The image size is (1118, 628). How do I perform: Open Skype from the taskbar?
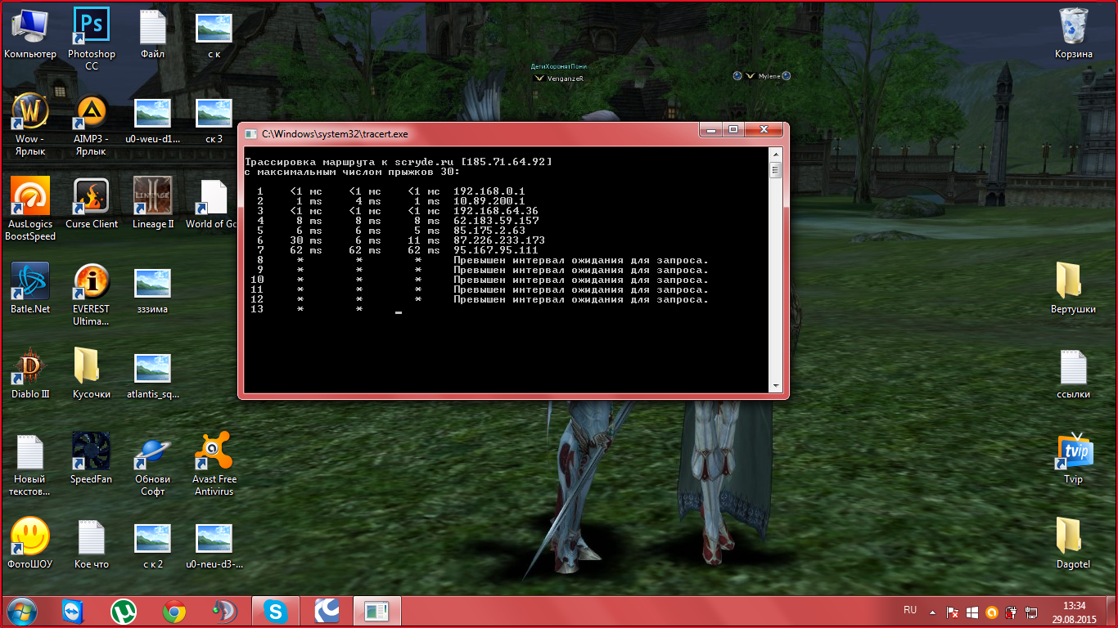point(274,611)
